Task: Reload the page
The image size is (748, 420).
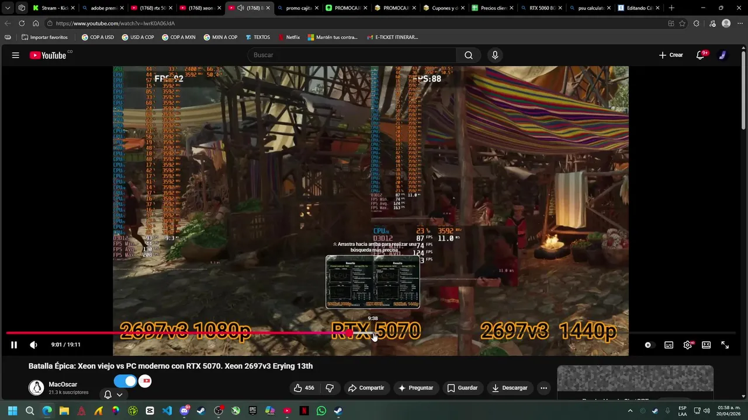Action: (22, 23)
